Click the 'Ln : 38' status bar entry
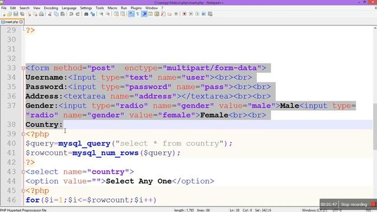 [x=234, y=210]
